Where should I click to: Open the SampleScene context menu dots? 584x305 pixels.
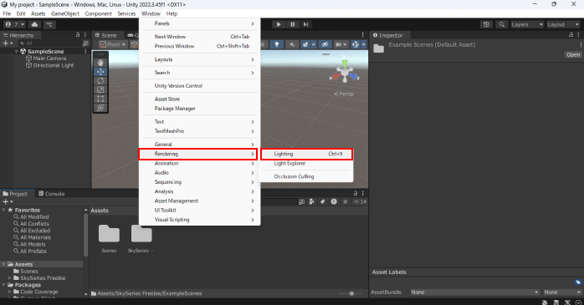[85, 51]
